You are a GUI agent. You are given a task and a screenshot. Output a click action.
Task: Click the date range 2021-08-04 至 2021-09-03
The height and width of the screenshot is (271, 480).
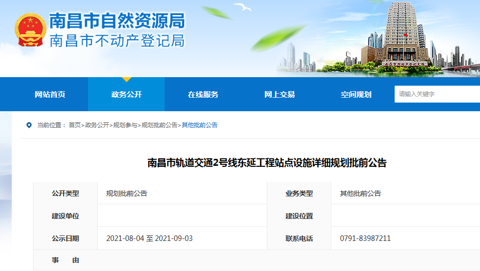pos(149,238)
